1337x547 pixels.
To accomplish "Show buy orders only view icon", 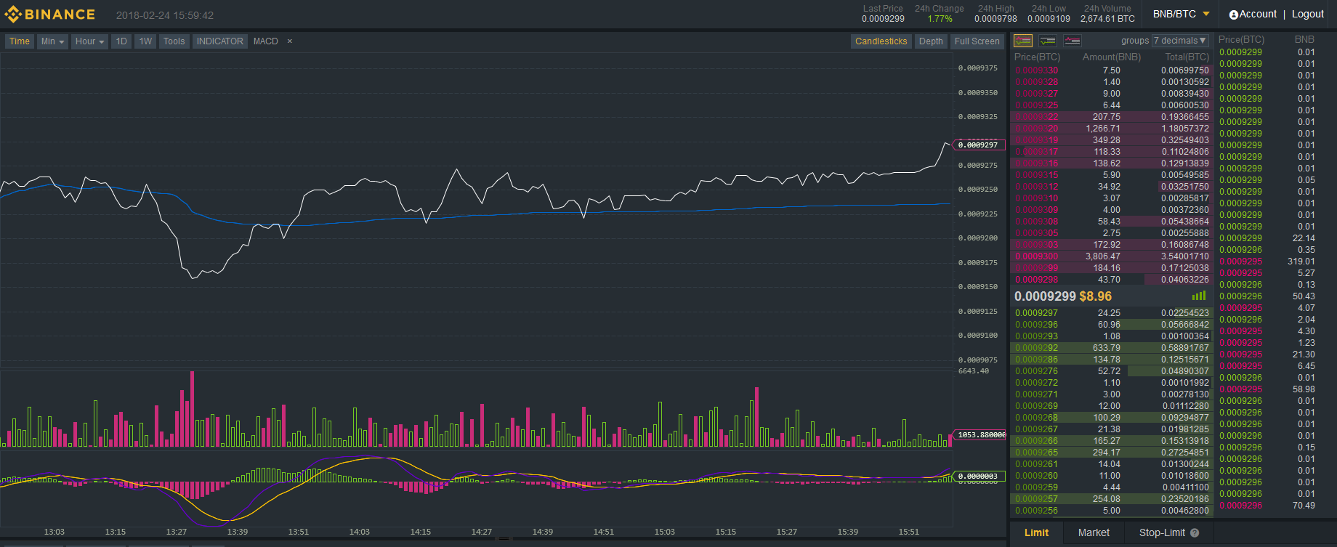I will pos(1048,41).
